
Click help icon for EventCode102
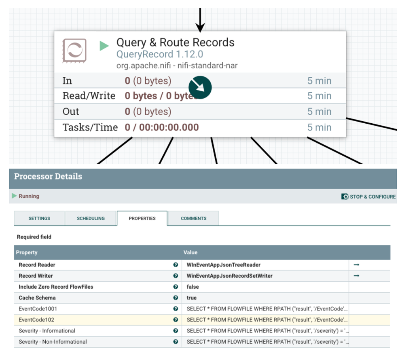click(x=176, y=320)
